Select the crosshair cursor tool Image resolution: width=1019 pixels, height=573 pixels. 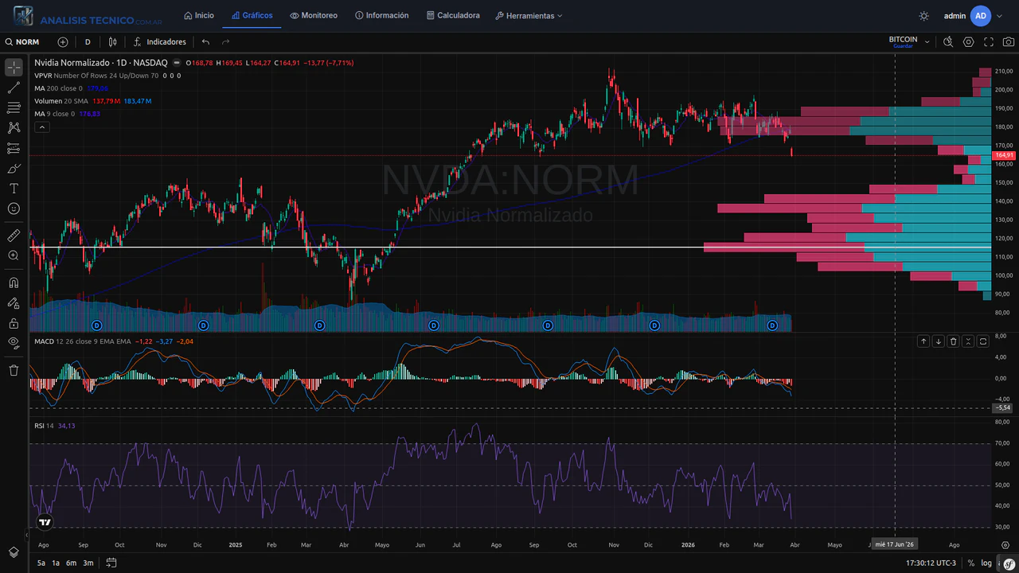[14, 68]
